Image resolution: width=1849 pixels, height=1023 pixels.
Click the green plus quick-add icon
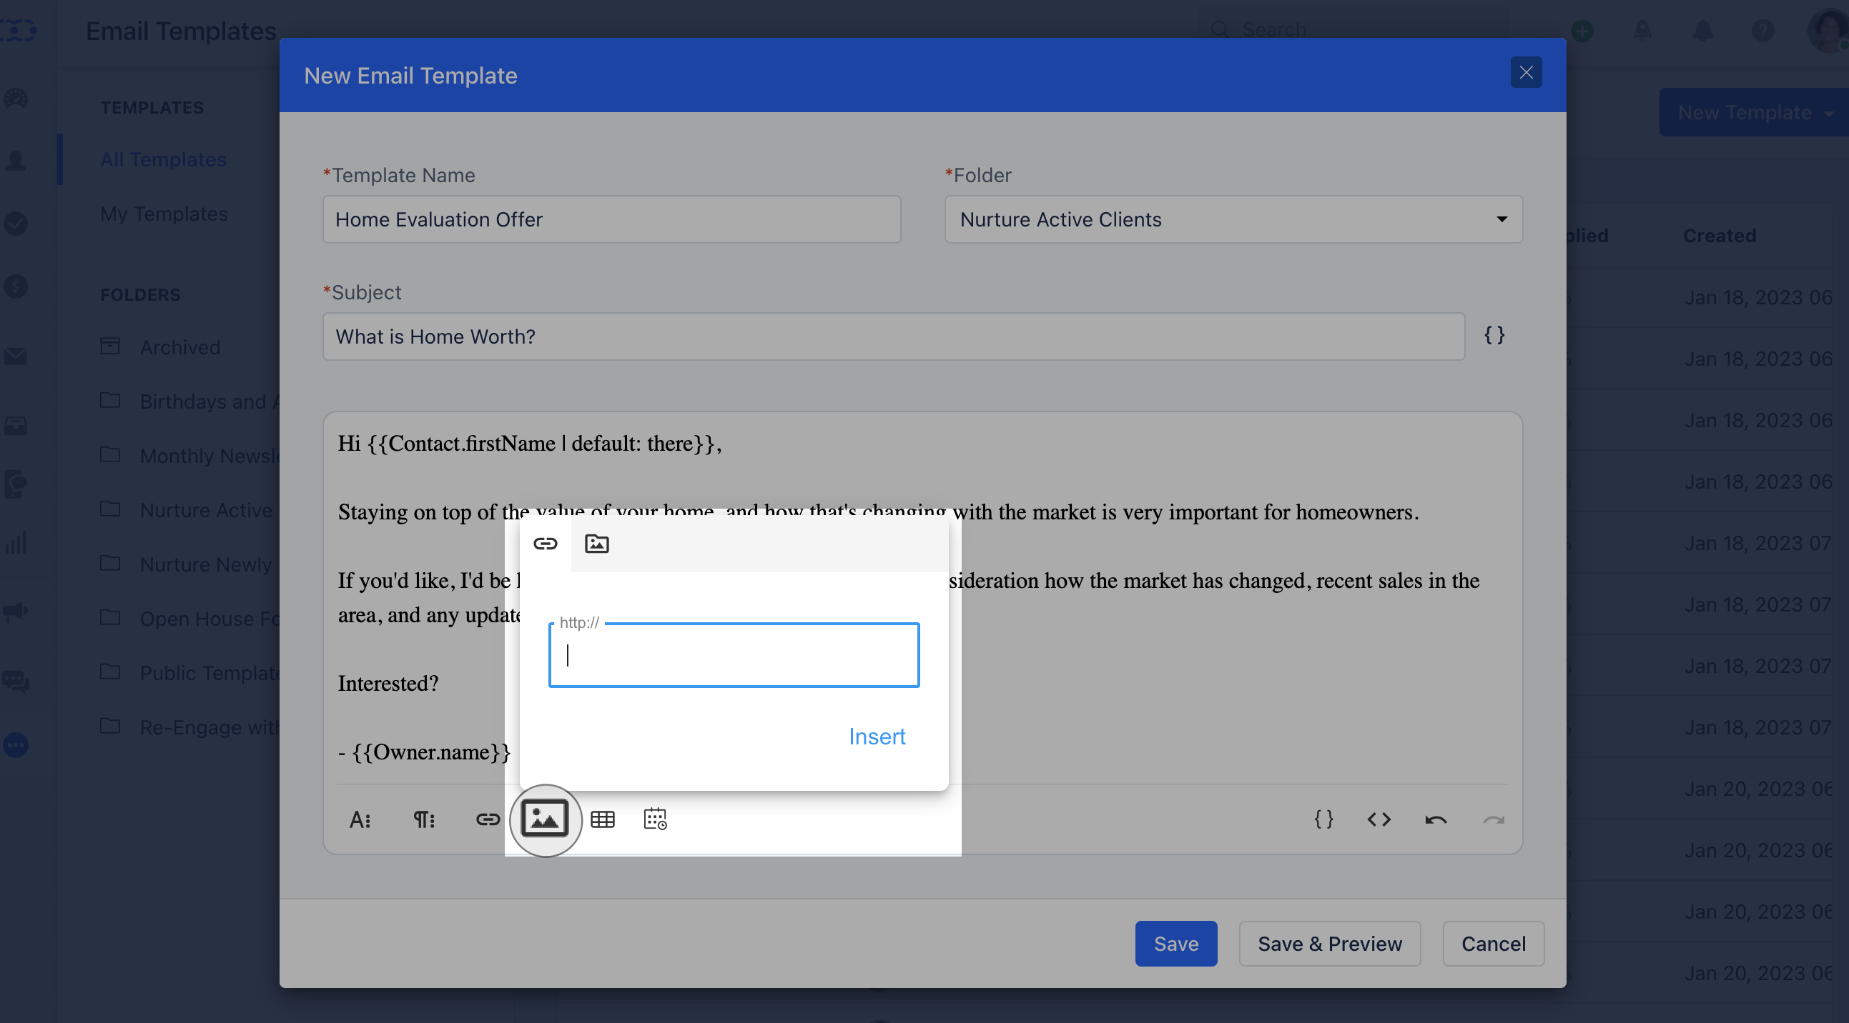coord(1582,31)
